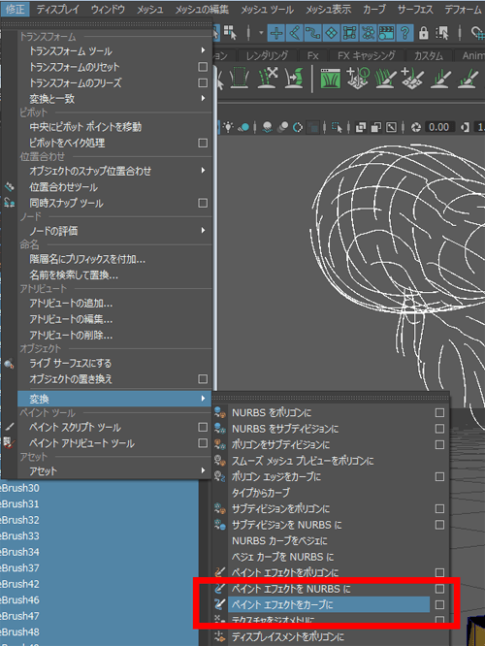Image resolution: width=485 pixels, height=646 pixels.
Task: Click the guides scale arrows shelf icon
Action: coord(268,79)
